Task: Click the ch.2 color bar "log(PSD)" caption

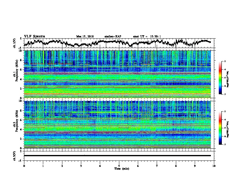Action: (228, 129)
